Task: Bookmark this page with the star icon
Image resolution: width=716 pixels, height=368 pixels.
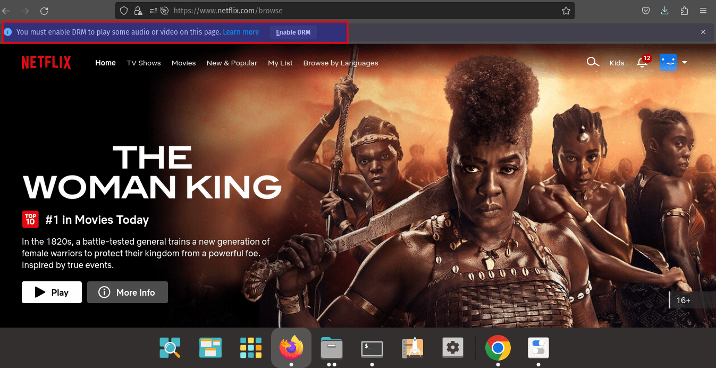Action: click(566, 11)
